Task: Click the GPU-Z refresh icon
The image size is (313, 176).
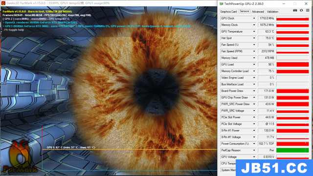Action: click(x=301, y=10)
